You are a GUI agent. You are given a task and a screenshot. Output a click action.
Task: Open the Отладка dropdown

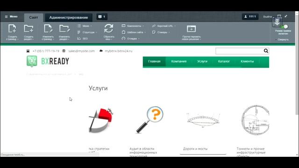click(x=131, y=39)
